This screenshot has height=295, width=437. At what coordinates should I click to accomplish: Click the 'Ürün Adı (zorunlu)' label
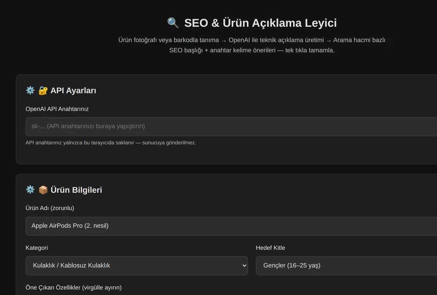50,208
